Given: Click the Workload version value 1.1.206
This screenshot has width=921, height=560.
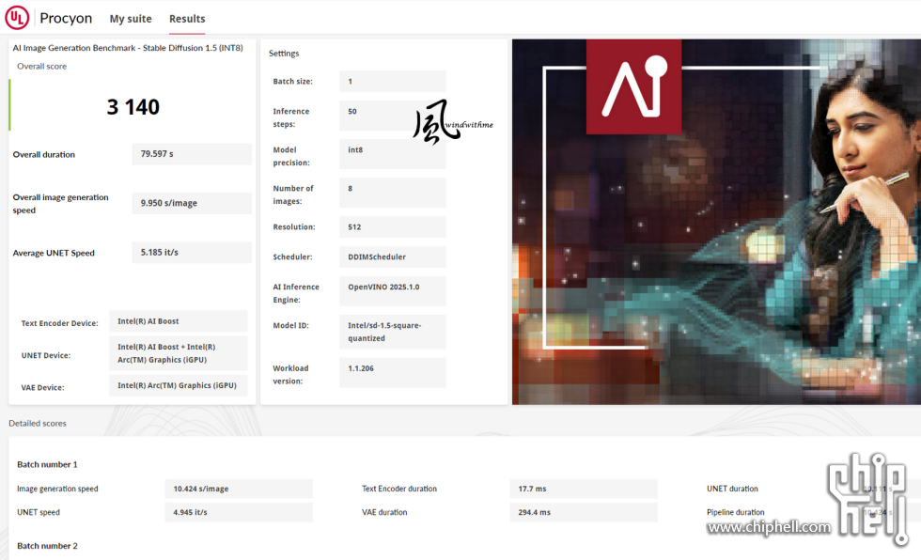Looking at the screenshot, I should pyautogui.click(x=393, y=373).
